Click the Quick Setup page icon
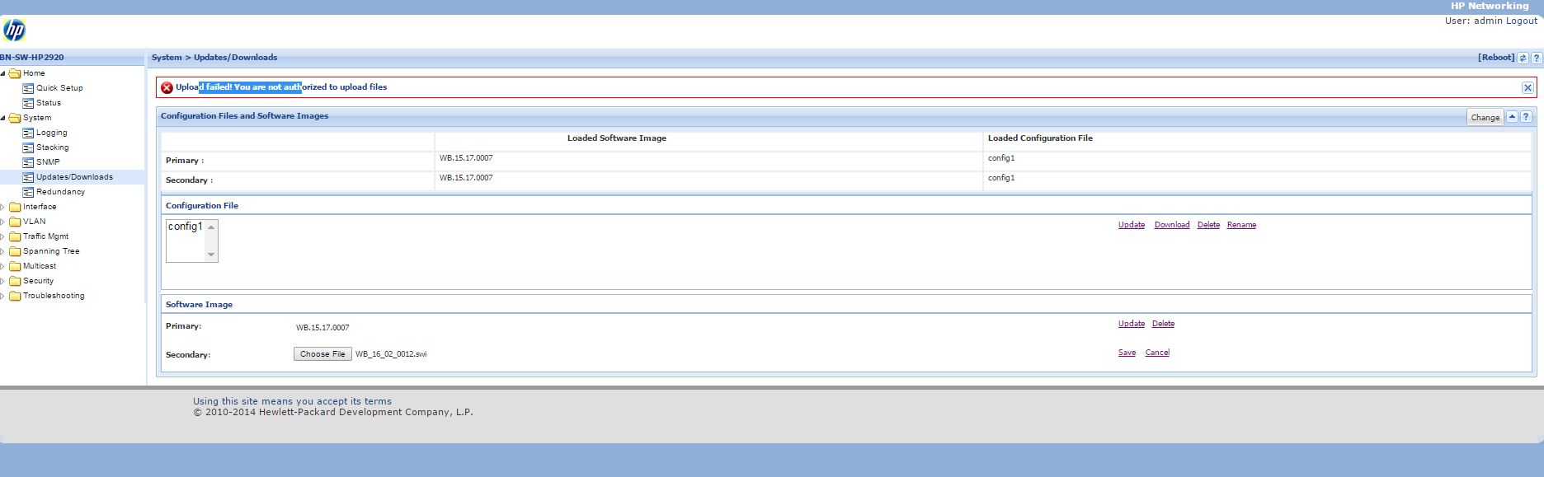This screenshot has width=1544, height=477. coord(28,88)
